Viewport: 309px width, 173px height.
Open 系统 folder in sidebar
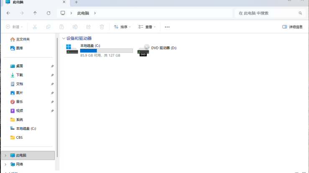pyautogui.click(x=17, y=120)
